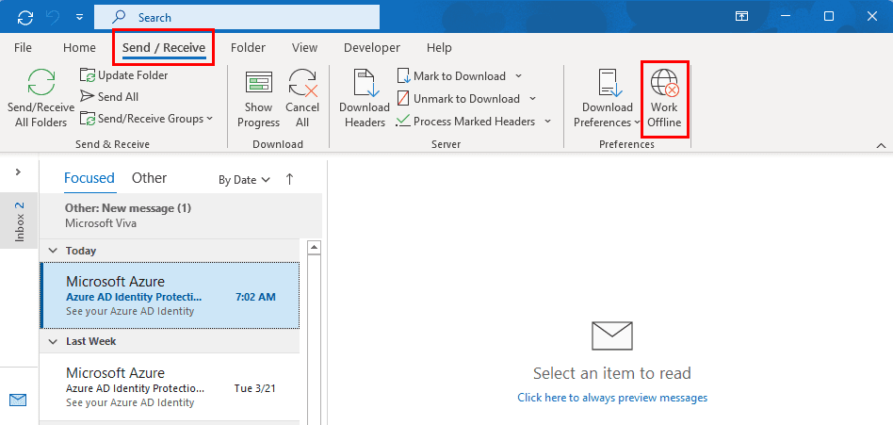Click into the Search box
Image resolution: width=893 pixels, height=425 pixels.
(x=236, y=17)
